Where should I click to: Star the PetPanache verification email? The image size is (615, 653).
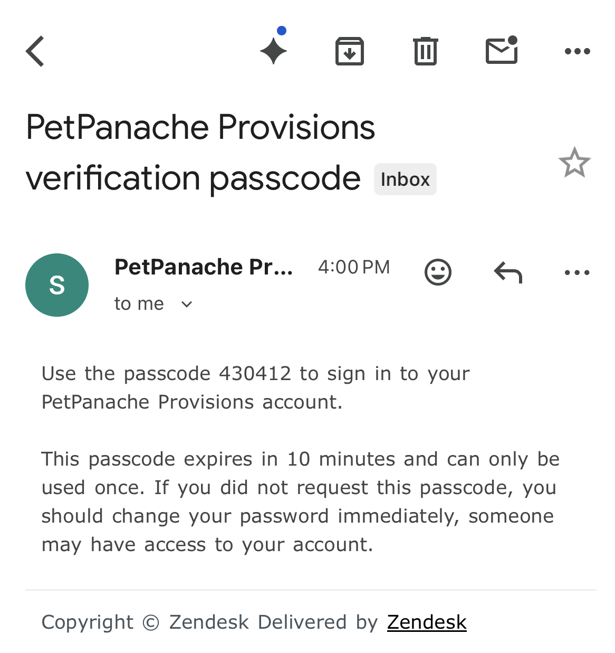point(574,163)
